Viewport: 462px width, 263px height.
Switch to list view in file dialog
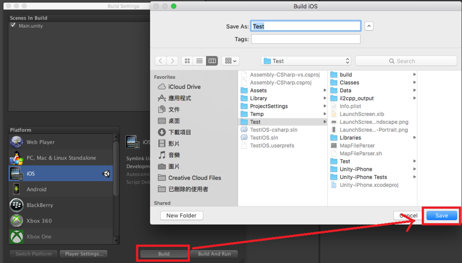199,61
